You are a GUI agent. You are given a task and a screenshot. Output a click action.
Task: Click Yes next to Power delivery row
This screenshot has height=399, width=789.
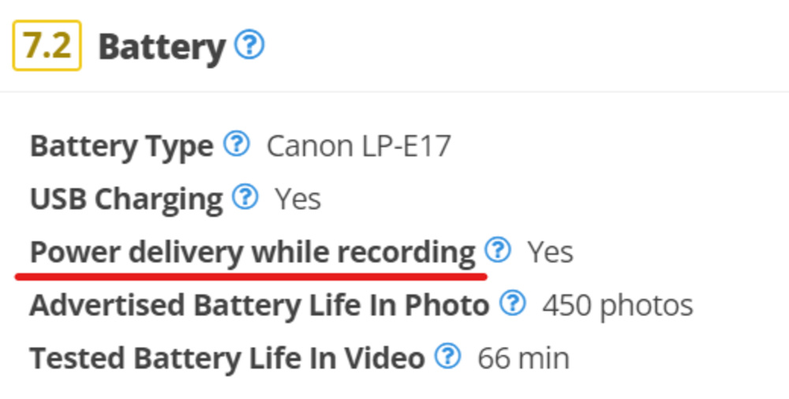pos(550,252)
